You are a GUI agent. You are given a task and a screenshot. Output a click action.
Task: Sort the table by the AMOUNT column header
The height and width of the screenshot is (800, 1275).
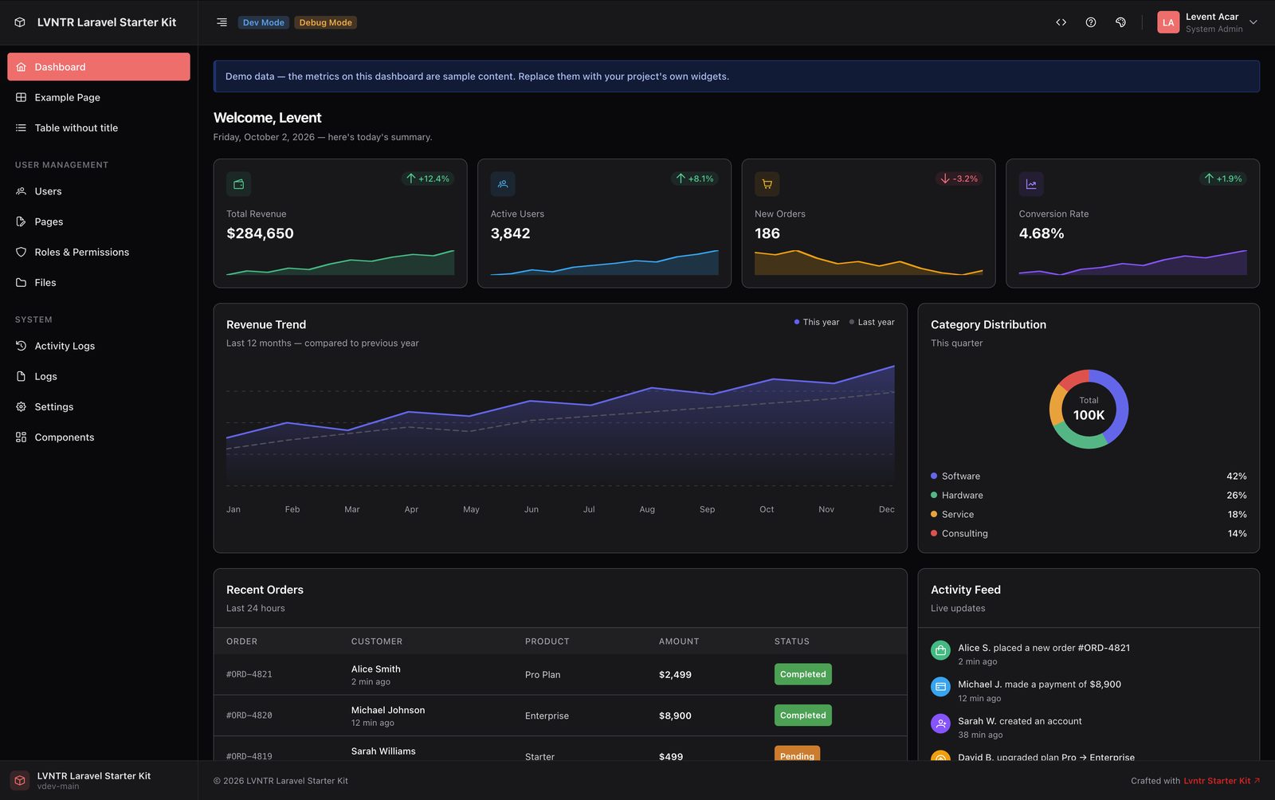tap(679, 641)
